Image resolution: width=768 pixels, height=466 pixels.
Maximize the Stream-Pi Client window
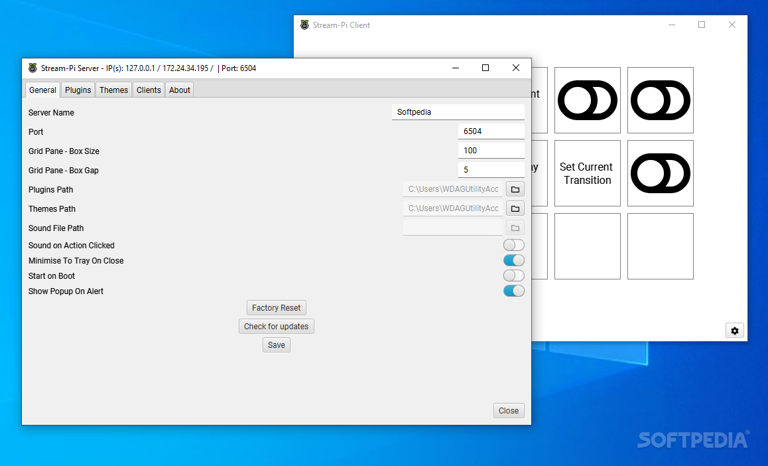point(702,25)
